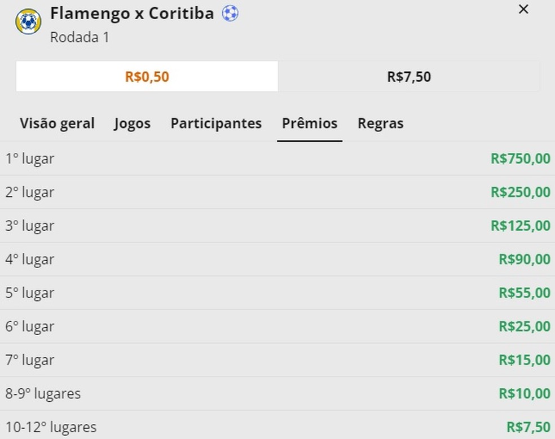
Task: Click the Flamengo x Coritiba title
Action: (x=133, y=12)
